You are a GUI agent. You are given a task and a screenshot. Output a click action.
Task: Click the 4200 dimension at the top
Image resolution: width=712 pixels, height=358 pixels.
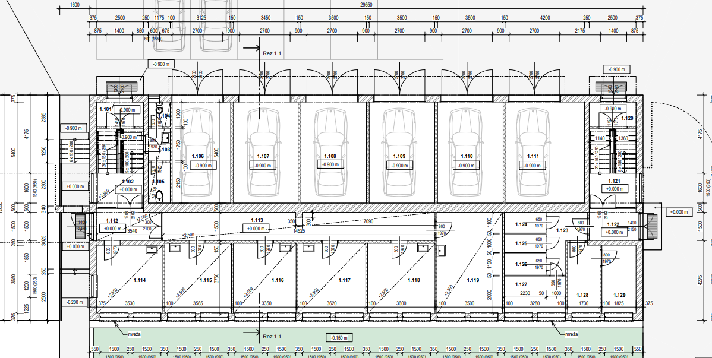[x=545, y=18]
